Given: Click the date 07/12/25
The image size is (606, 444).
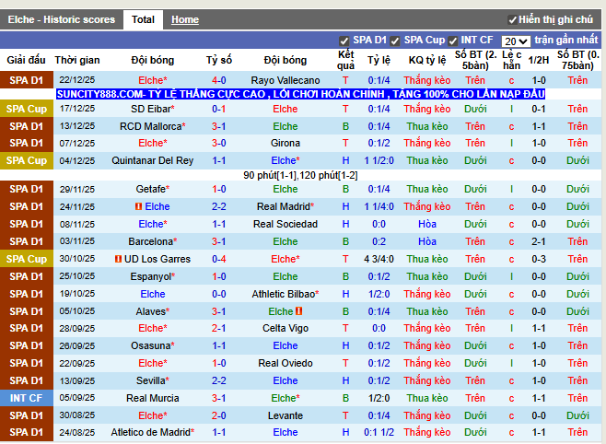Looking at the screenshot, I should tap(77, 143).
